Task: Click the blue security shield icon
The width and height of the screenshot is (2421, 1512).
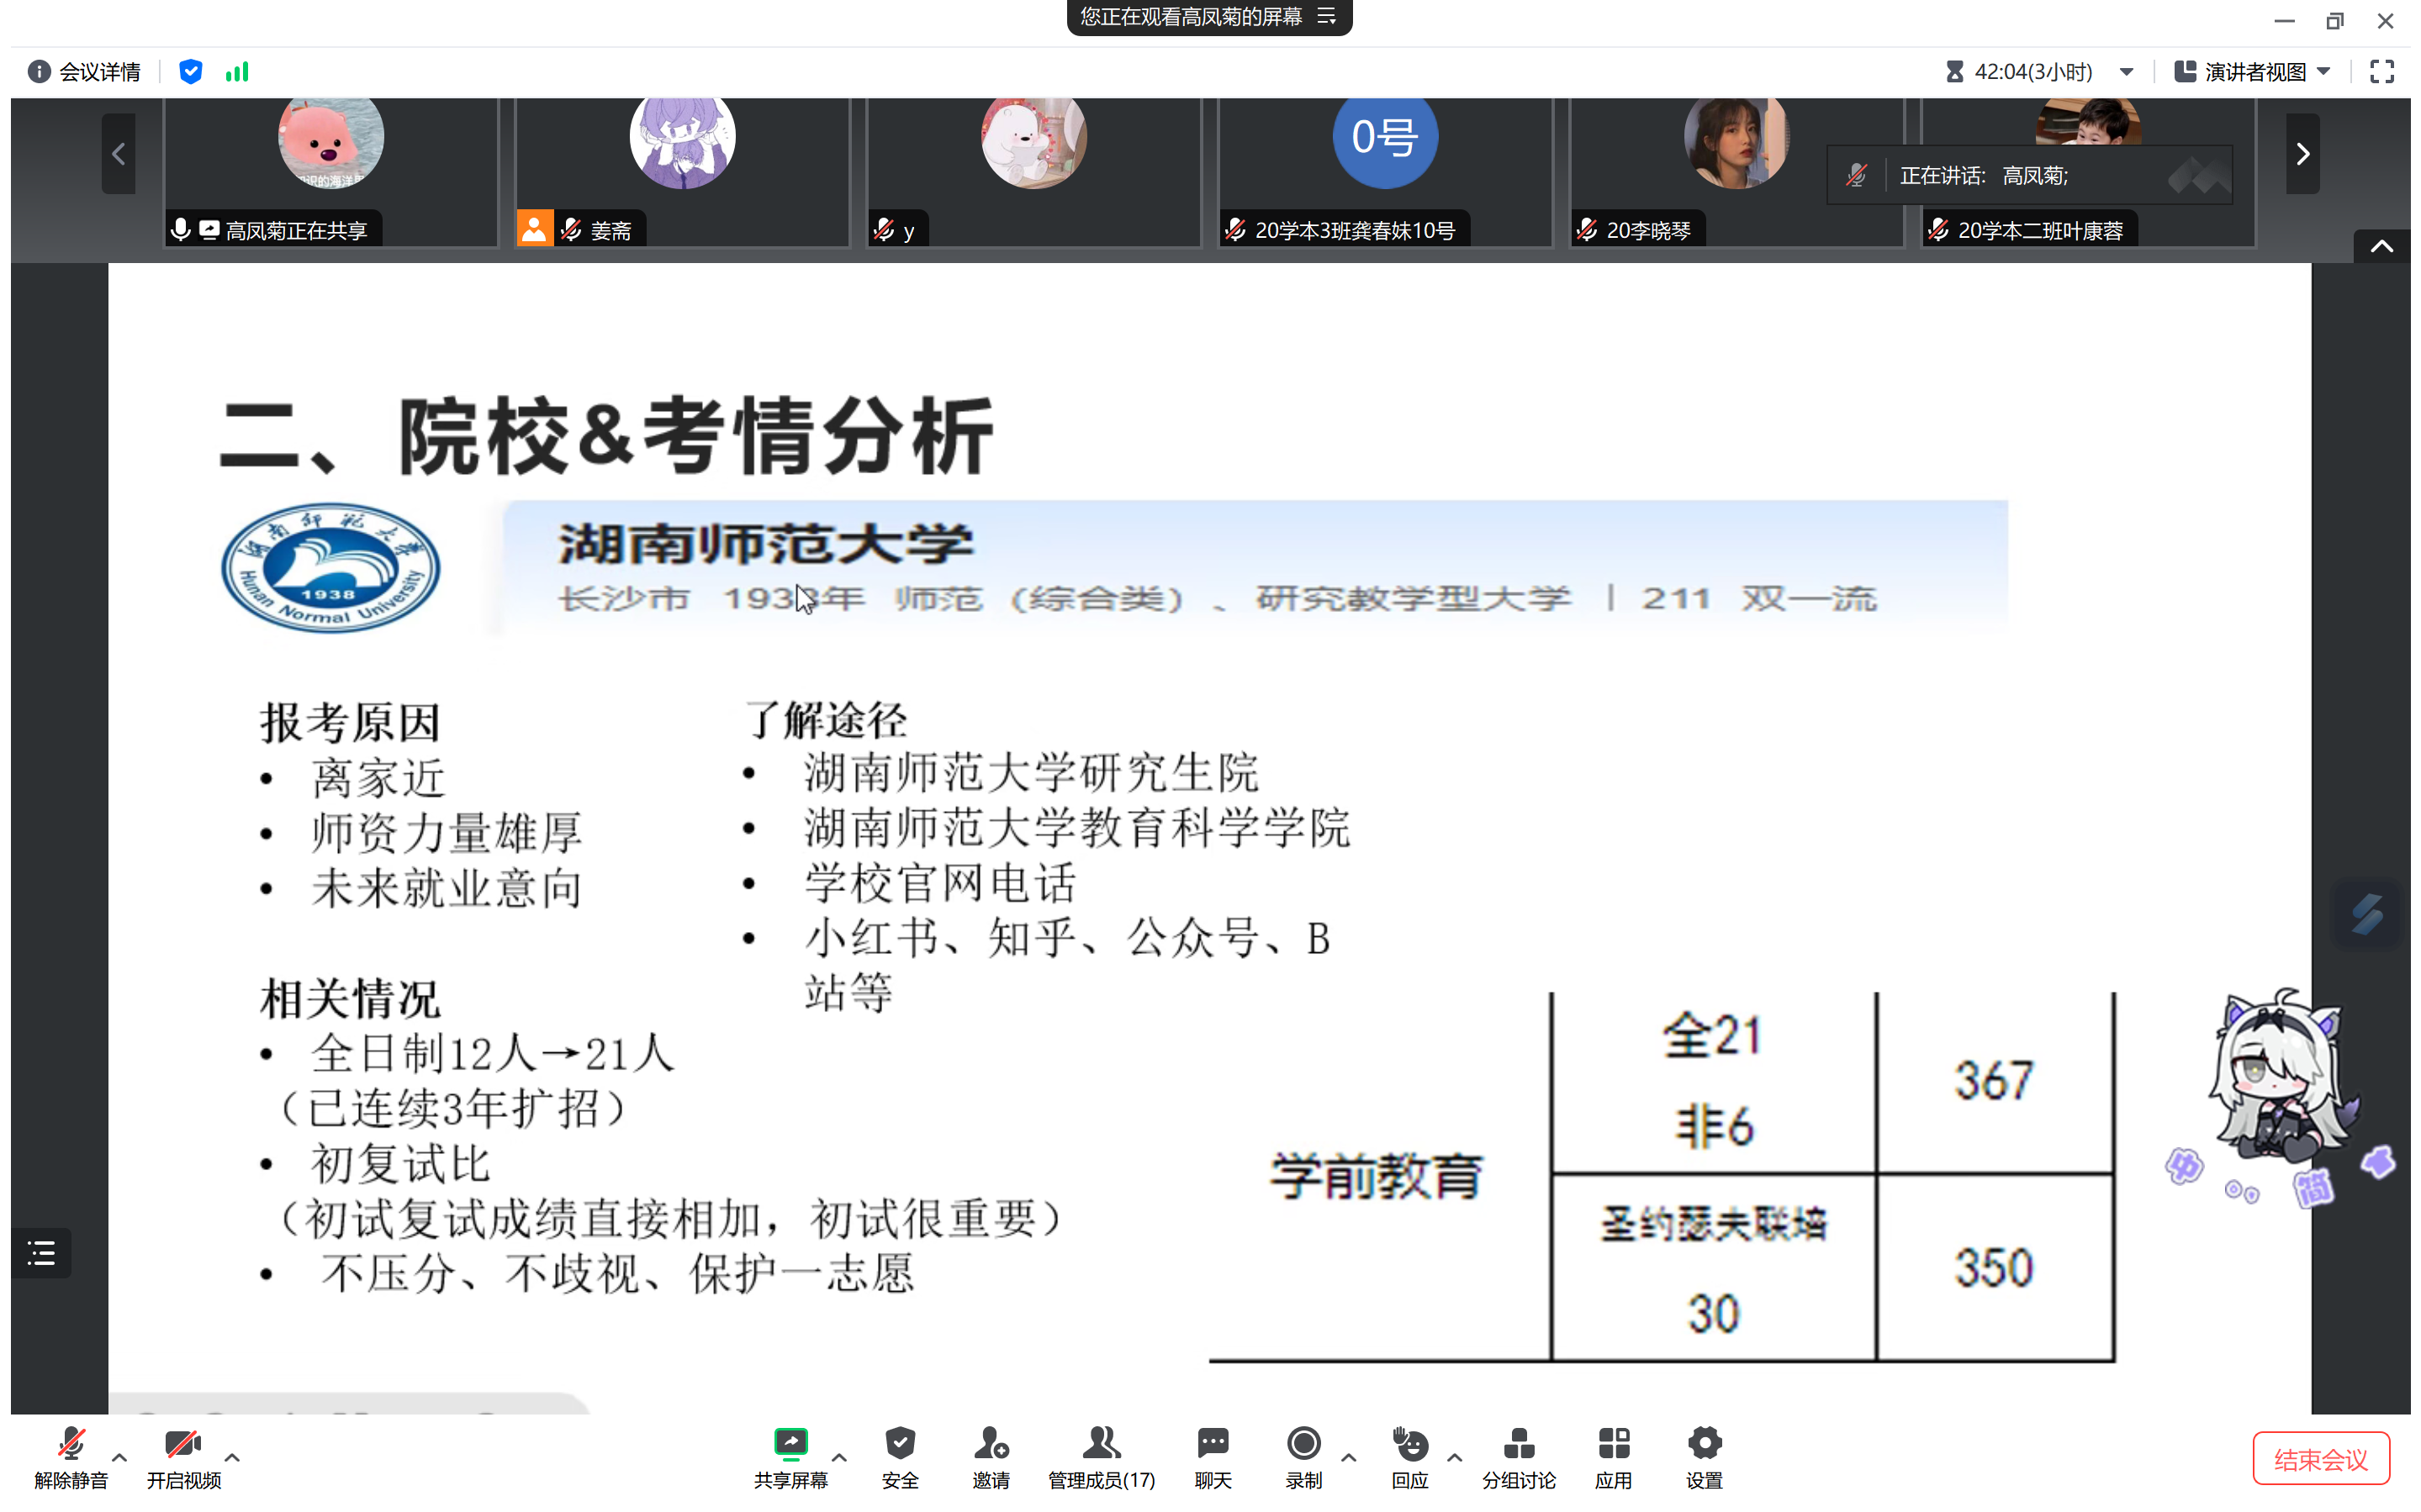Action: point(190,71)
